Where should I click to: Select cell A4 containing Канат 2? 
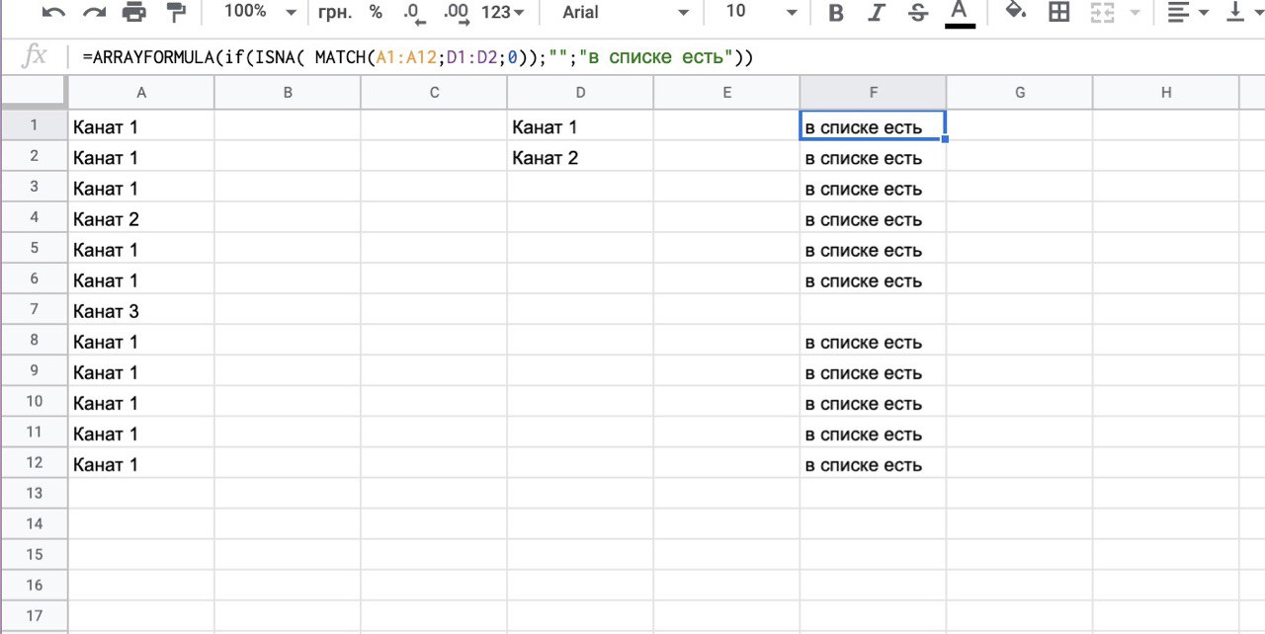(x=141, y=218)
